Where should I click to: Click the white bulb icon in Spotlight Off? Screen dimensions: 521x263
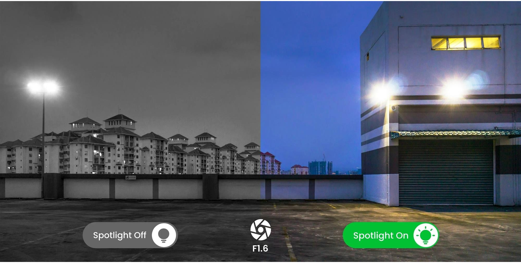pos(164,235)
